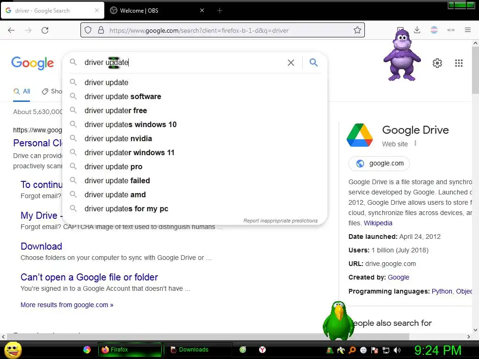Bookmark this page with the star icon

pyautogui.click(x=357, y=30)
